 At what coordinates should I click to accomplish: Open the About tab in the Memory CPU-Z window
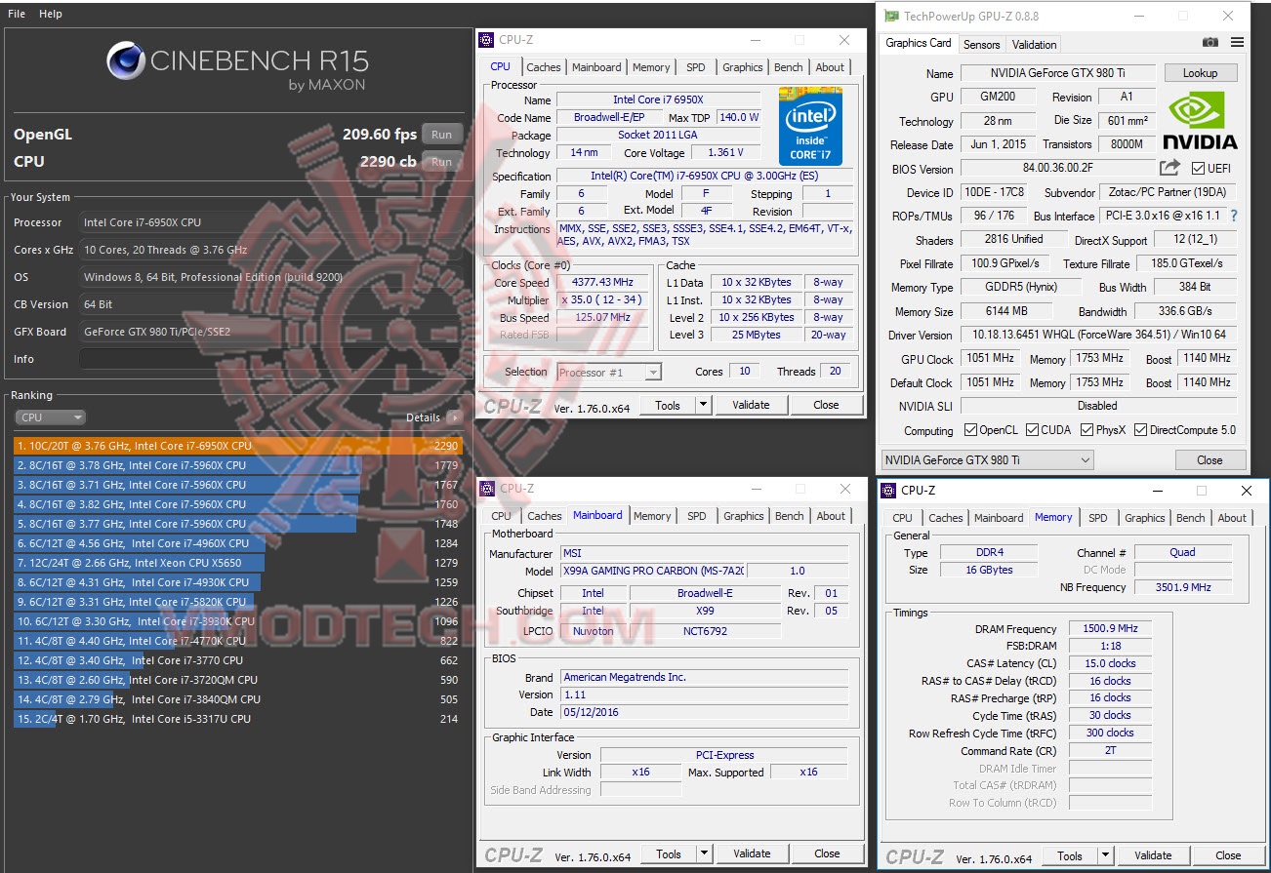coord(1232,518)
